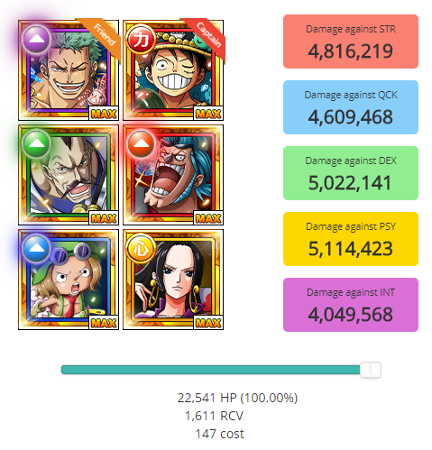
Task: Click the red orb on Franky
Action: click(141, 143)
